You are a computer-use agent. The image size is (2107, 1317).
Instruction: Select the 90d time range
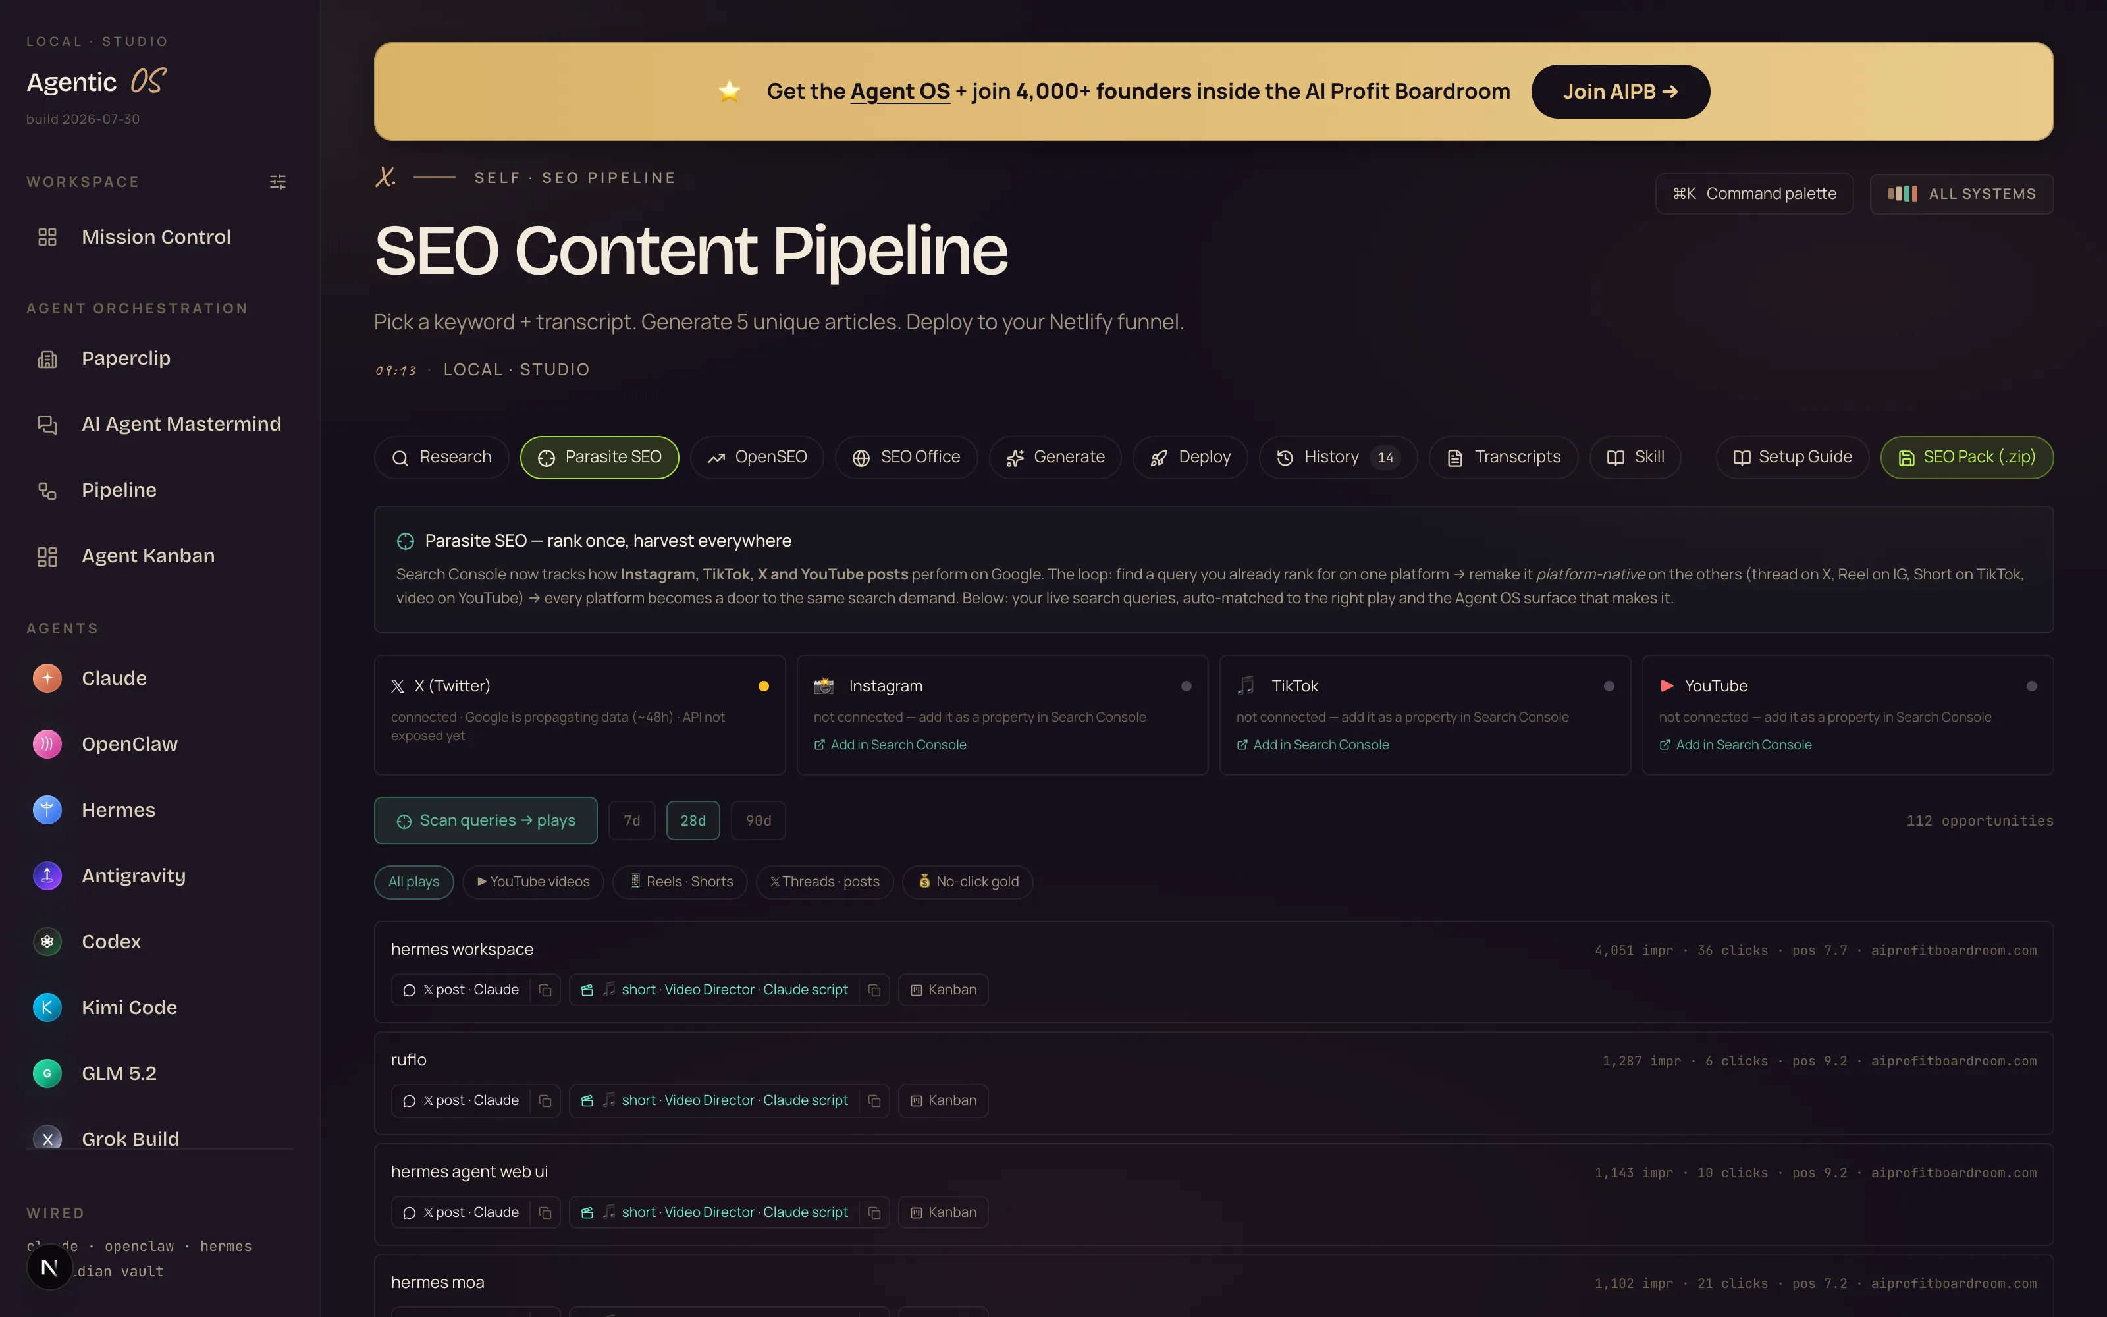coord(759,820)
